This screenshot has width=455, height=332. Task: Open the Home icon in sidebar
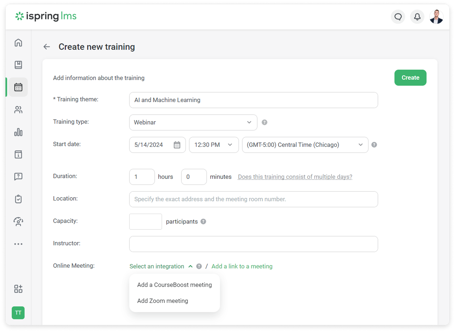18,43
